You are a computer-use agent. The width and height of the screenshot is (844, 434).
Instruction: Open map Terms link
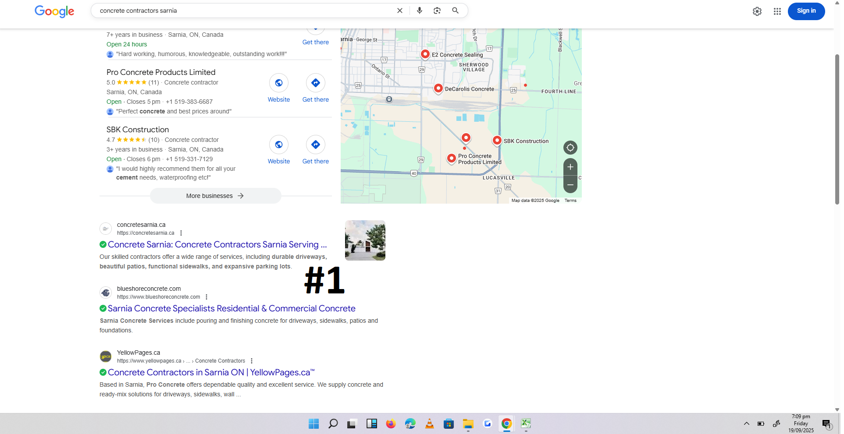tap(570, 201)
